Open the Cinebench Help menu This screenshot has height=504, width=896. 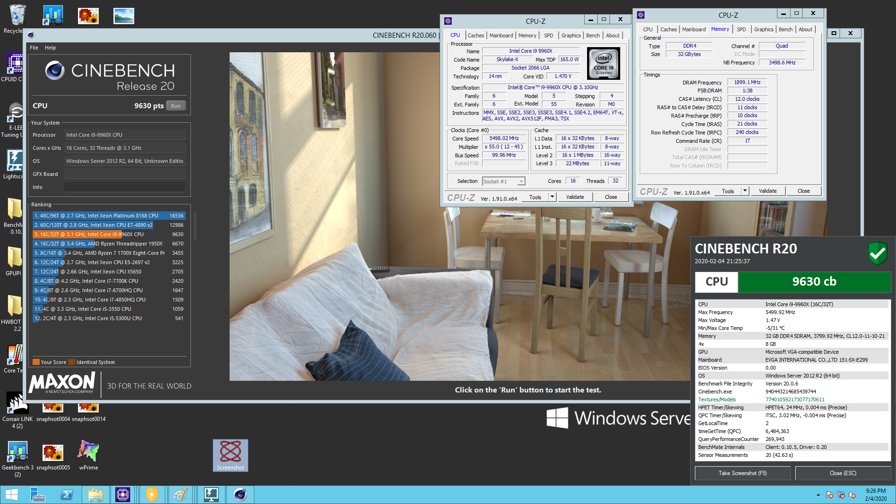pyautogui.click(x=50, y=48)
